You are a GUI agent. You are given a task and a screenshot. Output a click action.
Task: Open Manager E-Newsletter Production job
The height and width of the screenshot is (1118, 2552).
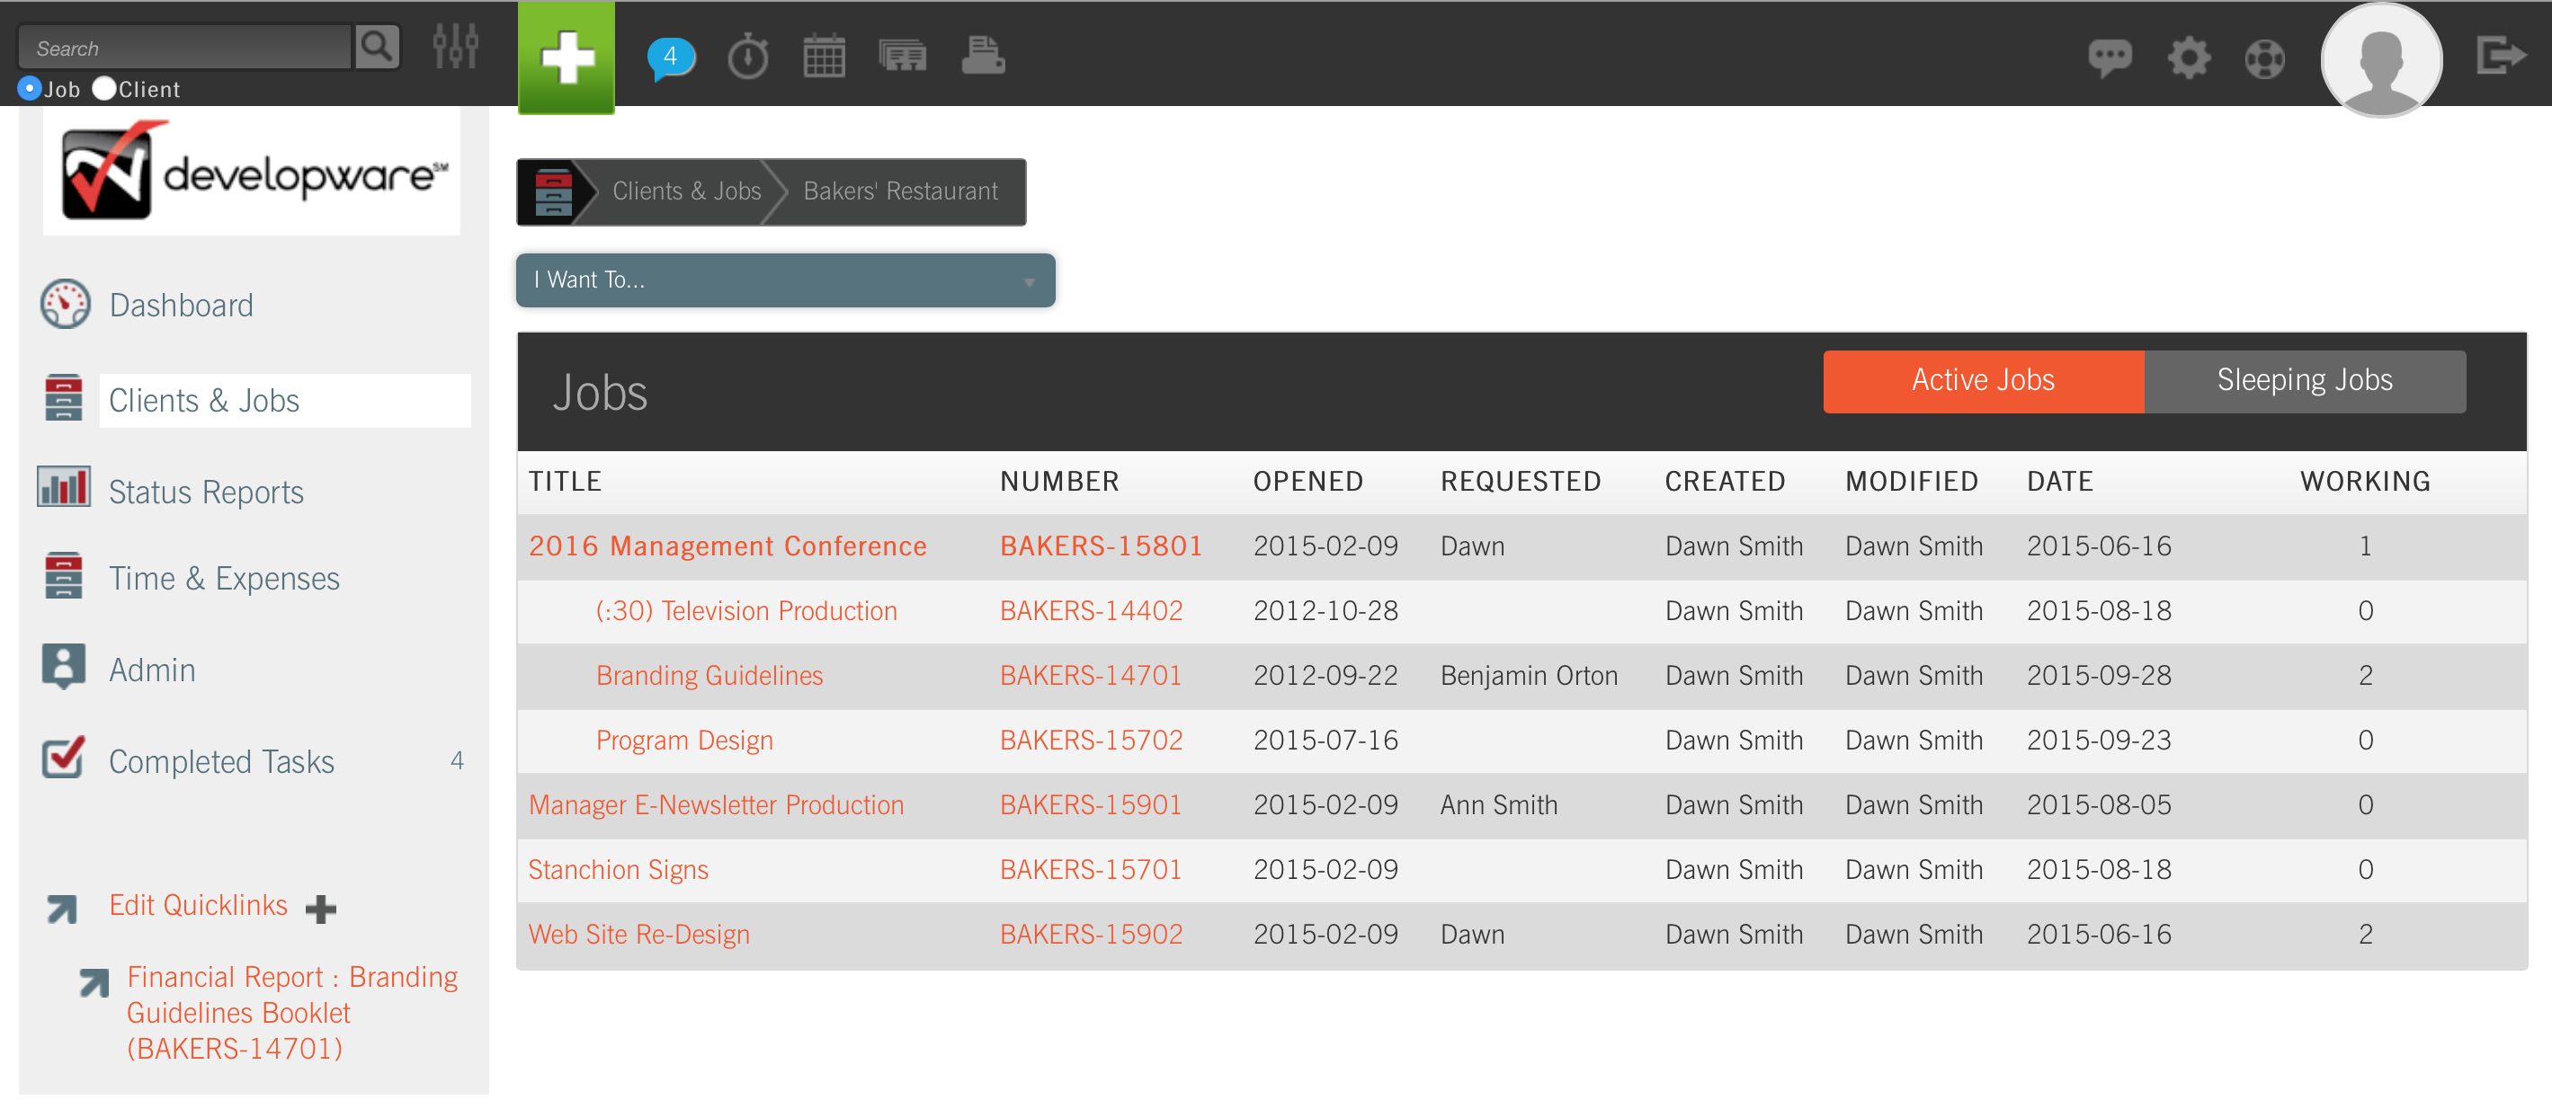[717, 805]
